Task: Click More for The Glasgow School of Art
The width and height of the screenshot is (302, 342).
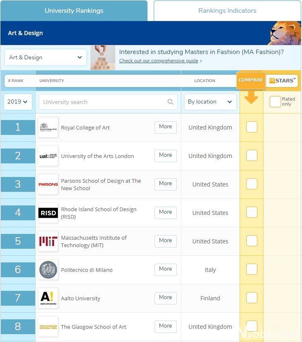Action: pyautogui.click(x=166, y=326)
